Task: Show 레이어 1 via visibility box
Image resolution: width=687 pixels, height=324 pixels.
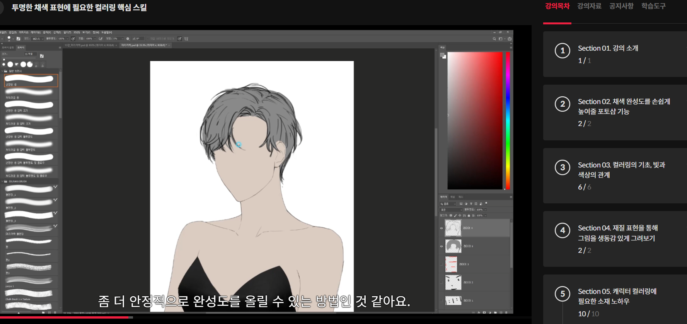Action: (x=442, y=301)
